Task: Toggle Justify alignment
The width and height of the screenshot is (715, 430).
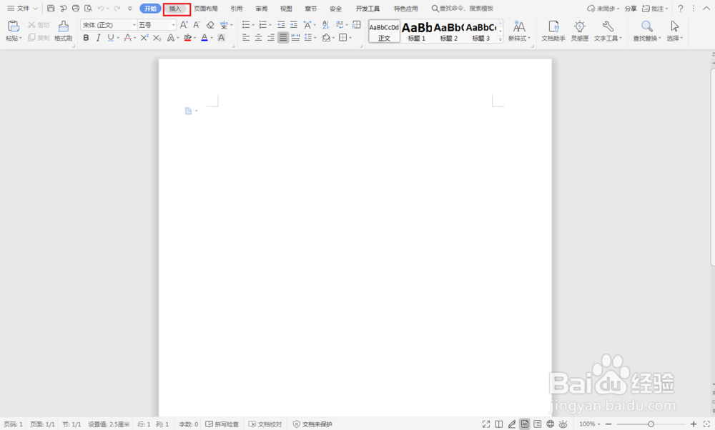Action: [x=283, y=38]
